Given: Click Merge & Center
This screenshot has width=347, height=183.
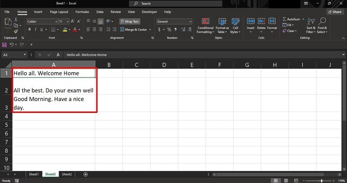Looking at the screenshot, I should (133, 30).
